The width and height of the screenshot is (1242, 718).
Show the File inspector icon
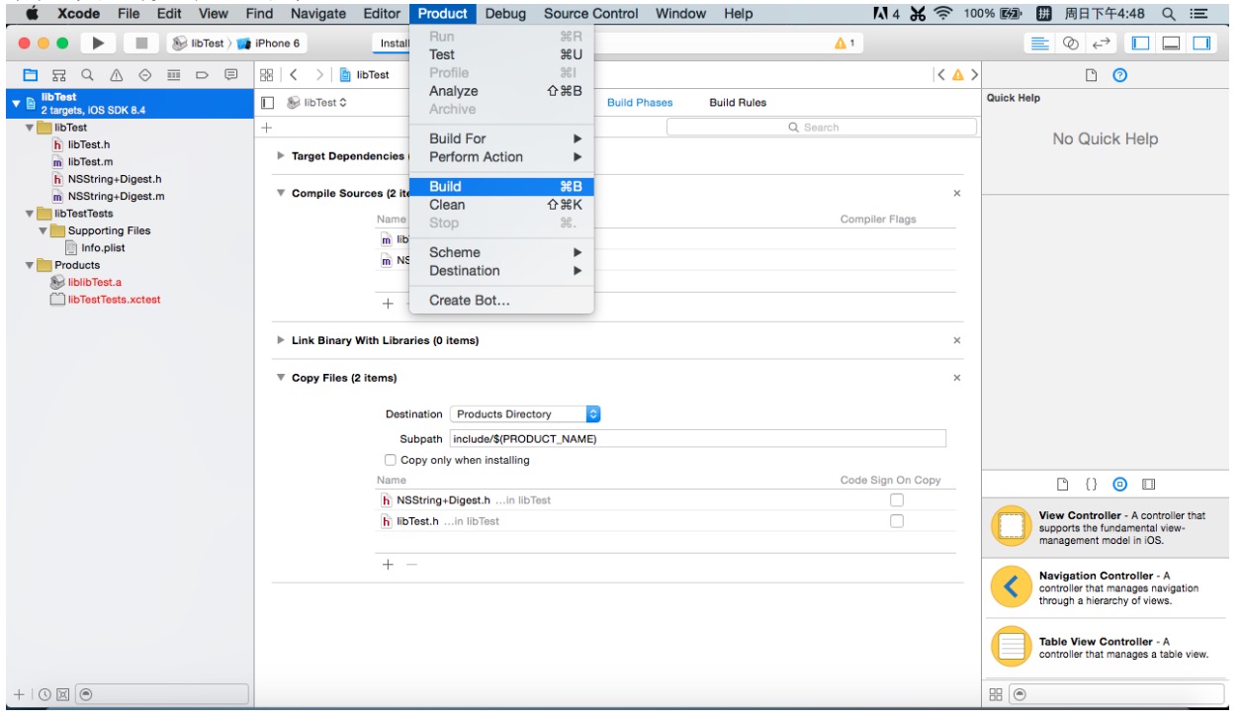[1093, 75]
